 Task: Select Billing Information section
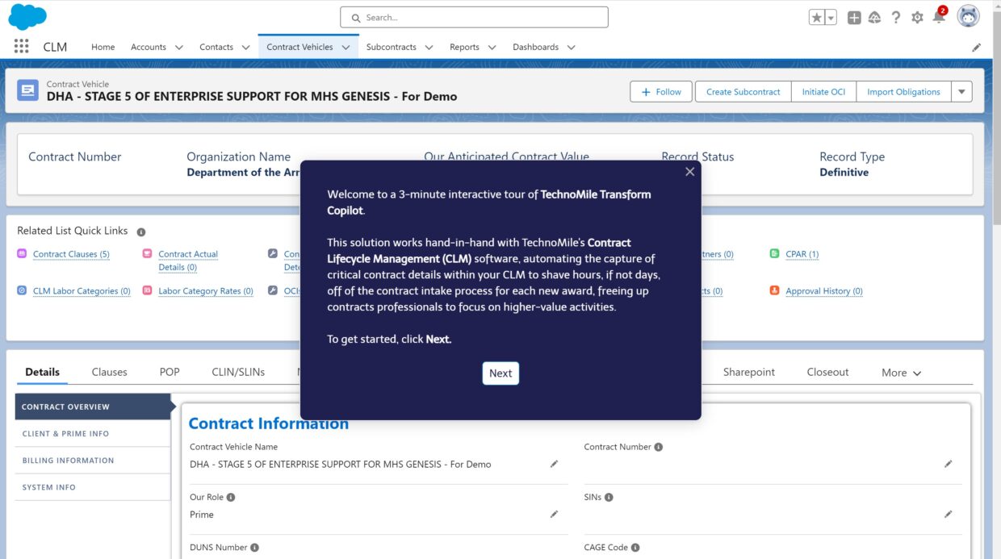[x=93, y=461]
